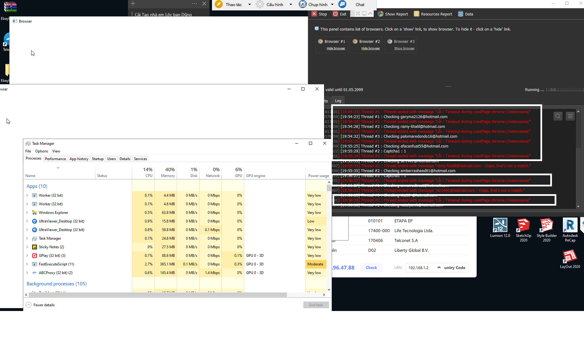
Task: Open the Data database icon
Action: point(461,14)
